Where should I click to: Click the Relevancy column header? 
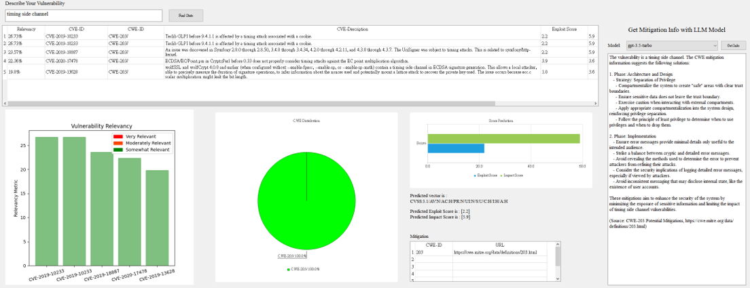click(x=26, y=29)
